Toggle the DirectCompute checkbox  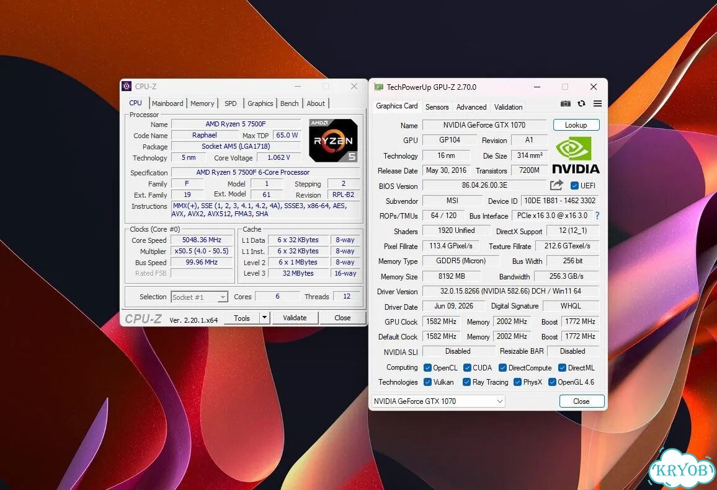(x=502, y=367)
